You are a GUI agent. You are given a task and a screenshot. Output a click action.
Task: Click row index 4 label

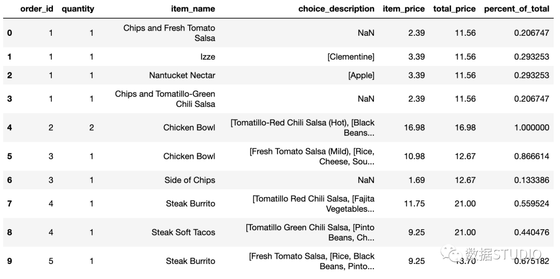9,128
